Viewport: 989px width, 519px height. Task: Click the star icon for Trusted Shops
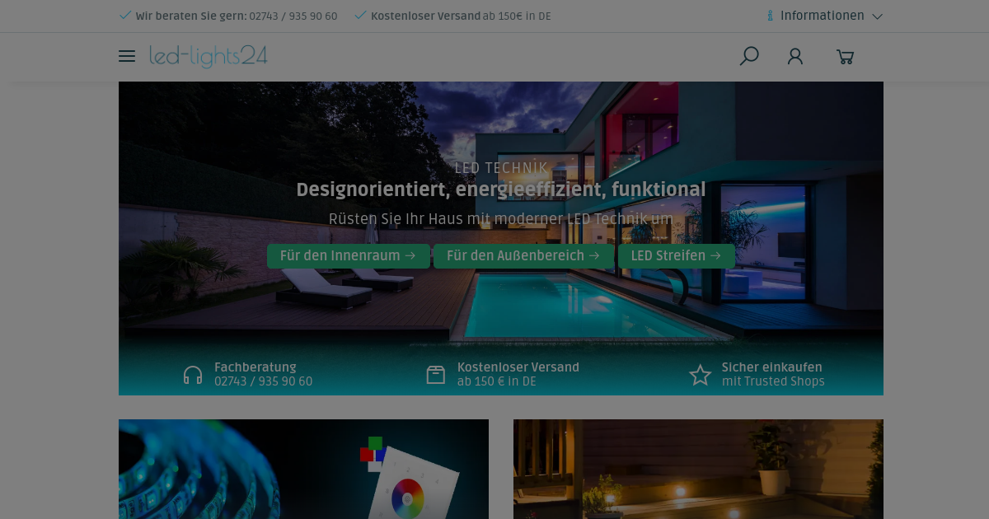pyautogui.click(x=701, y=375)
